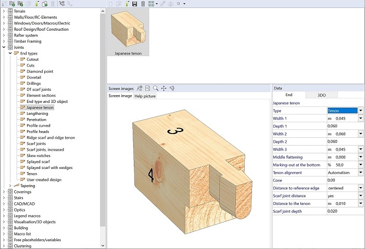This screenshot has width=365, height=249.
Task: Click the new document with plus icon
Action: [x=44, y=4]
